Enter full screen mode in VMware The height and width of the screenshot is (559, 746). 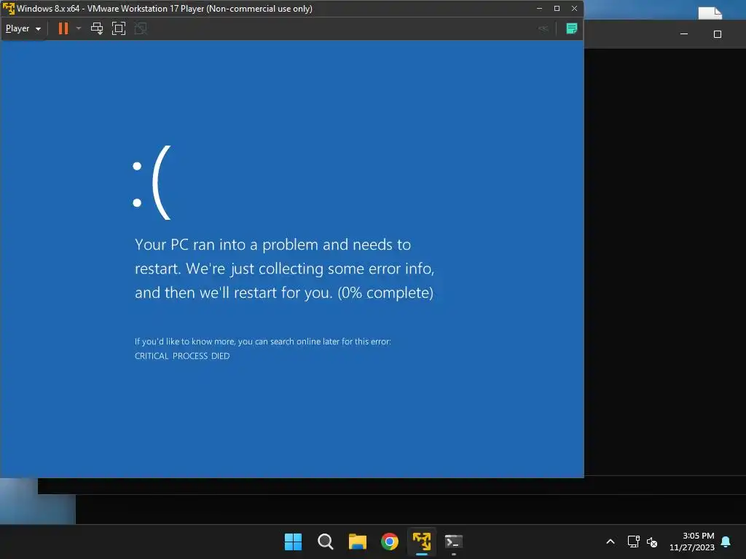tap(119, 28)
